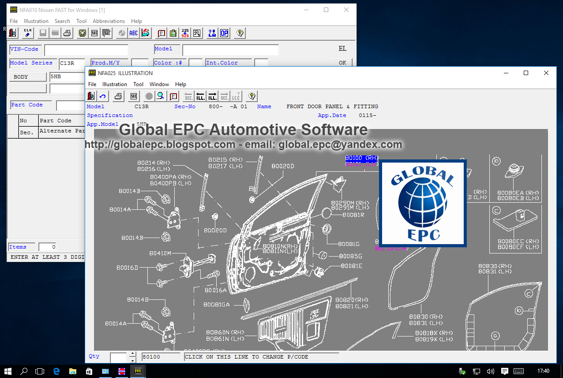Click the single SEC section icon in NFA010
Viewport: 563px width, 378px height.
[94, 33]
